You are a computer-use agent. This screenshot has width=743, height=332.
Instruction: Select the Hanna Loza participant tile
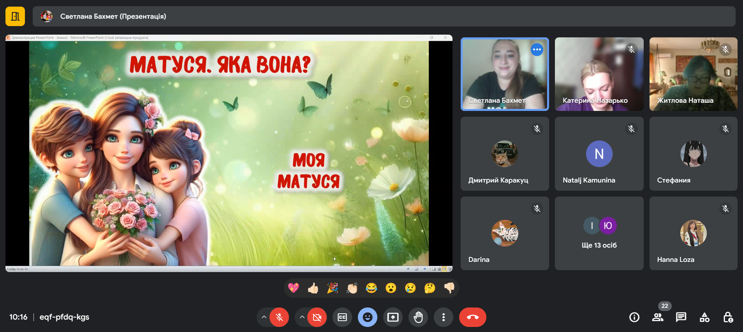pyautogui.click(x=693, y=233)
